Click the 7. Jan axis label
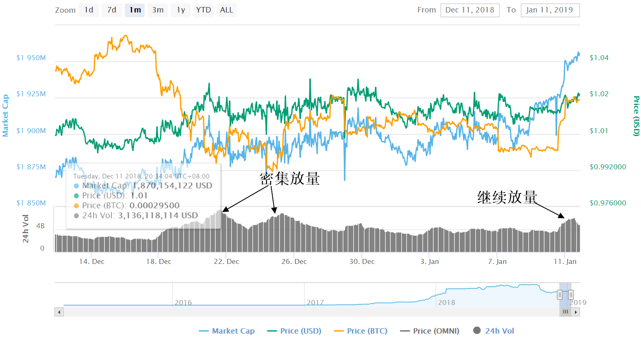The image size is (641, 339). [x=497, y=261]
